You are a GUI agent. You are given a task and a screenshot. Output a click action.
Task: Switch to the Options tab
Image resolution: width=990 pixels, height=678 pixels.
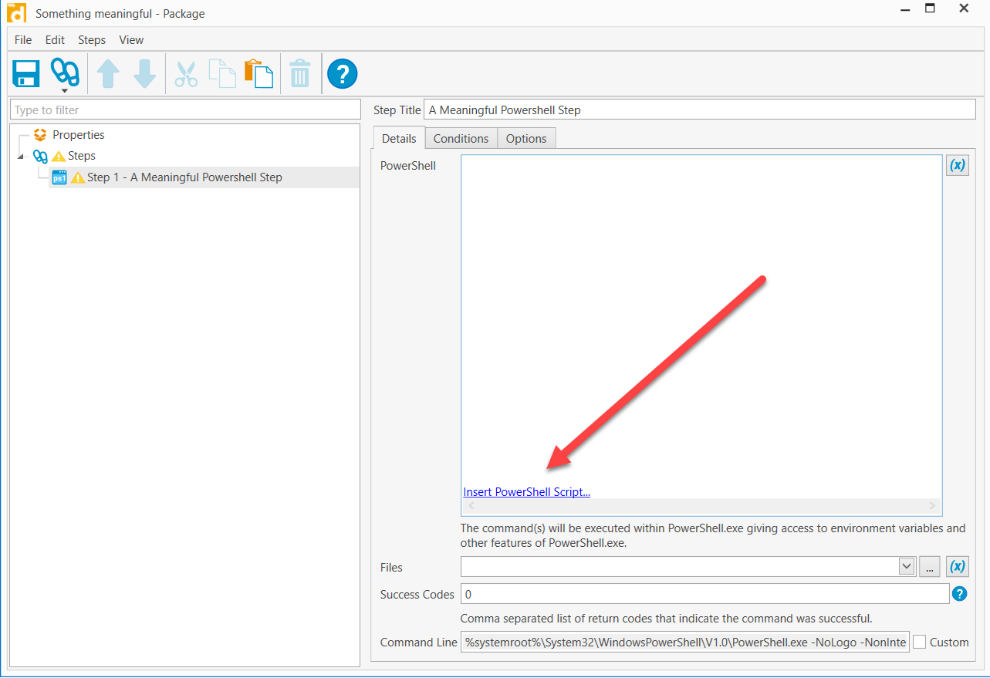(526, 139)
